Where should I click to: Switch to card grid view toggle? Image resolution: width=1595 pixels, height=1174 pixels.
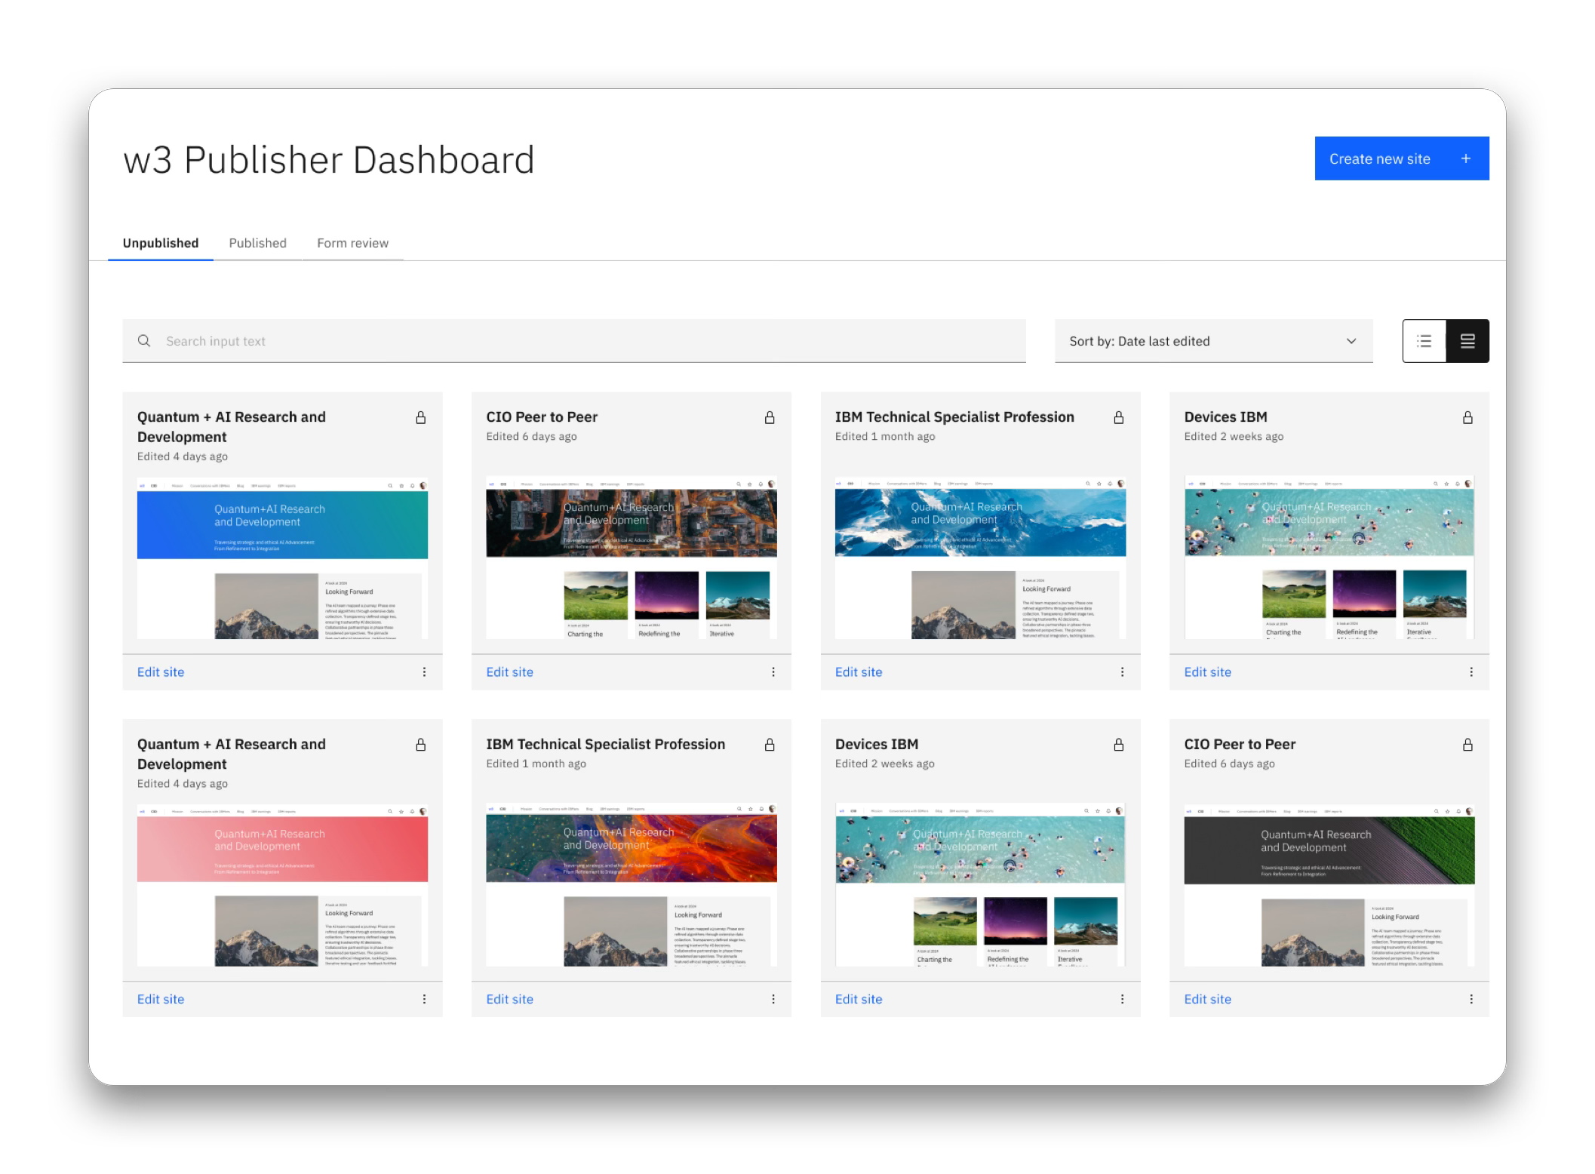[x=1467, y=341]
